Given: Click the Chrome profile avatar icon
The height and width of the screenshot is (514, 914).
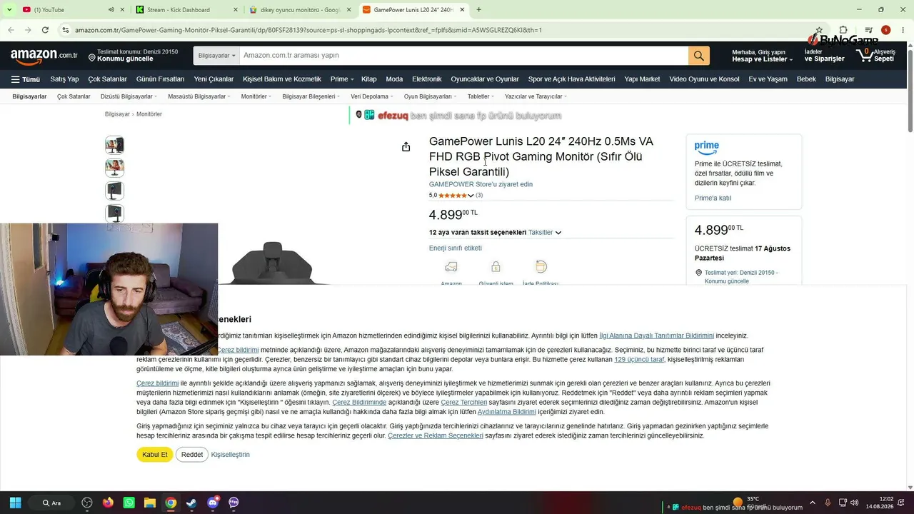Looking at the screenshot, I should (885, 30).
